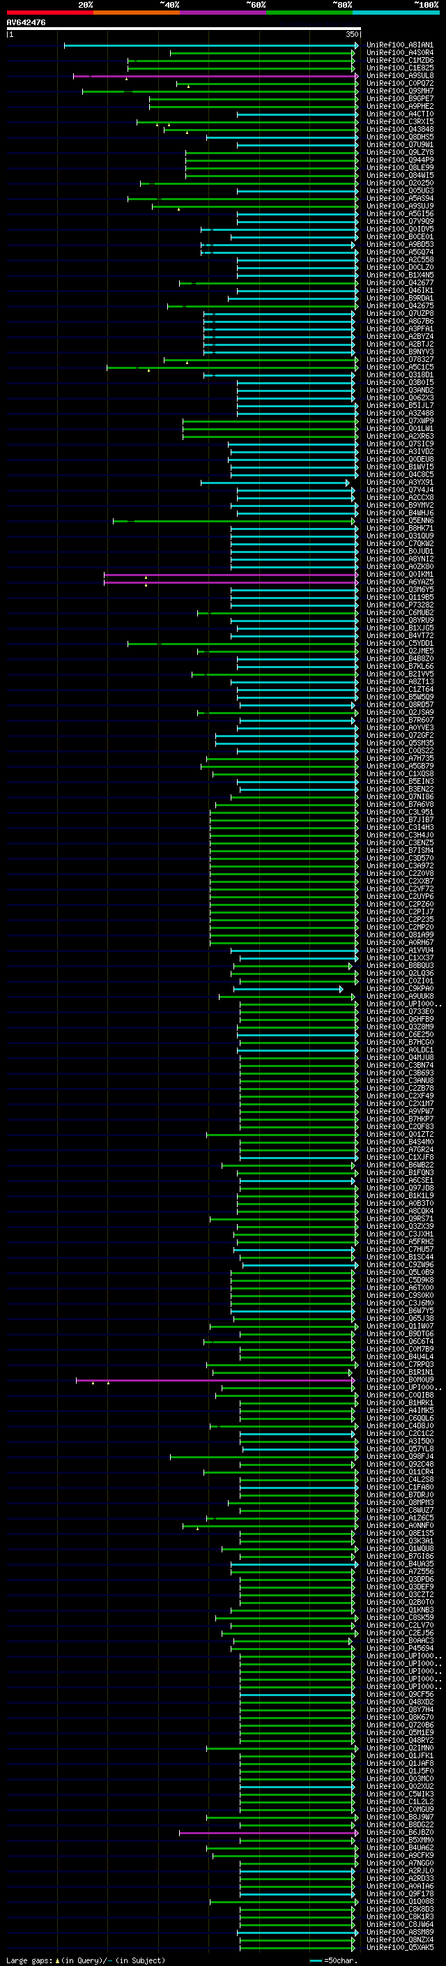Select UniRef100_A5GI56 entry
The width and height of the screenshot is (446, 1966).
[x=399, y=215]
